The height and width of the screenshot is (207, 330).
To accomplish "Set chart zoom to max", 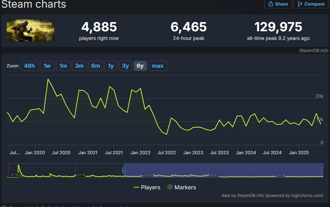I will (158, 66).
